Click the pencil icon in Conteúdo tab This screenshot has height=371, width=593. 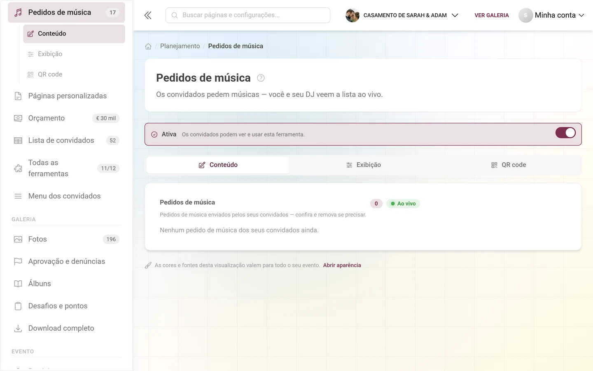[202, 165]
